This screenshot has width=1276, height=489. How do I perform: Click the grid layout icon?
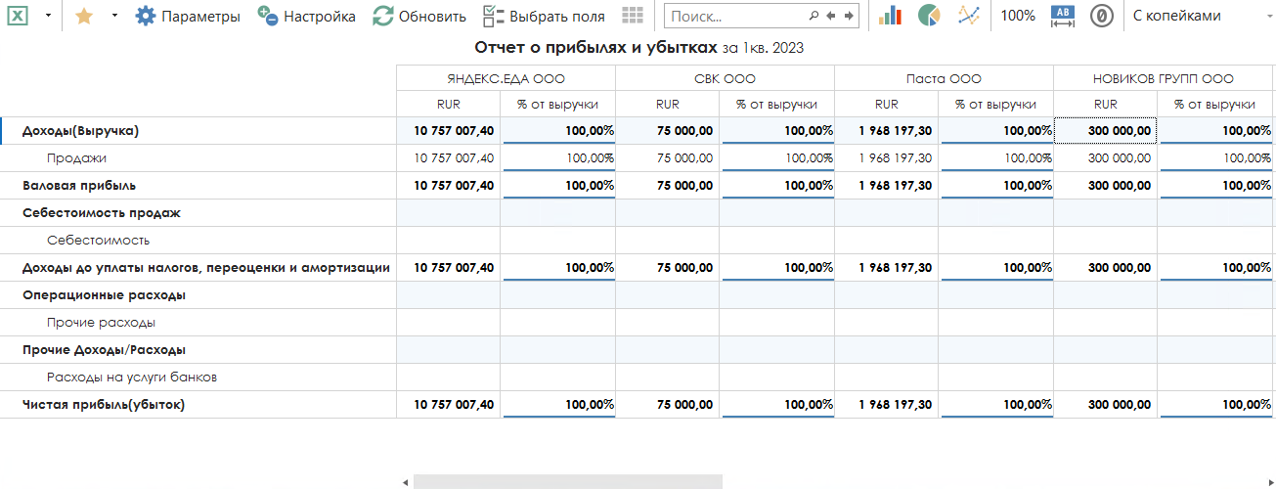point(633,16)
